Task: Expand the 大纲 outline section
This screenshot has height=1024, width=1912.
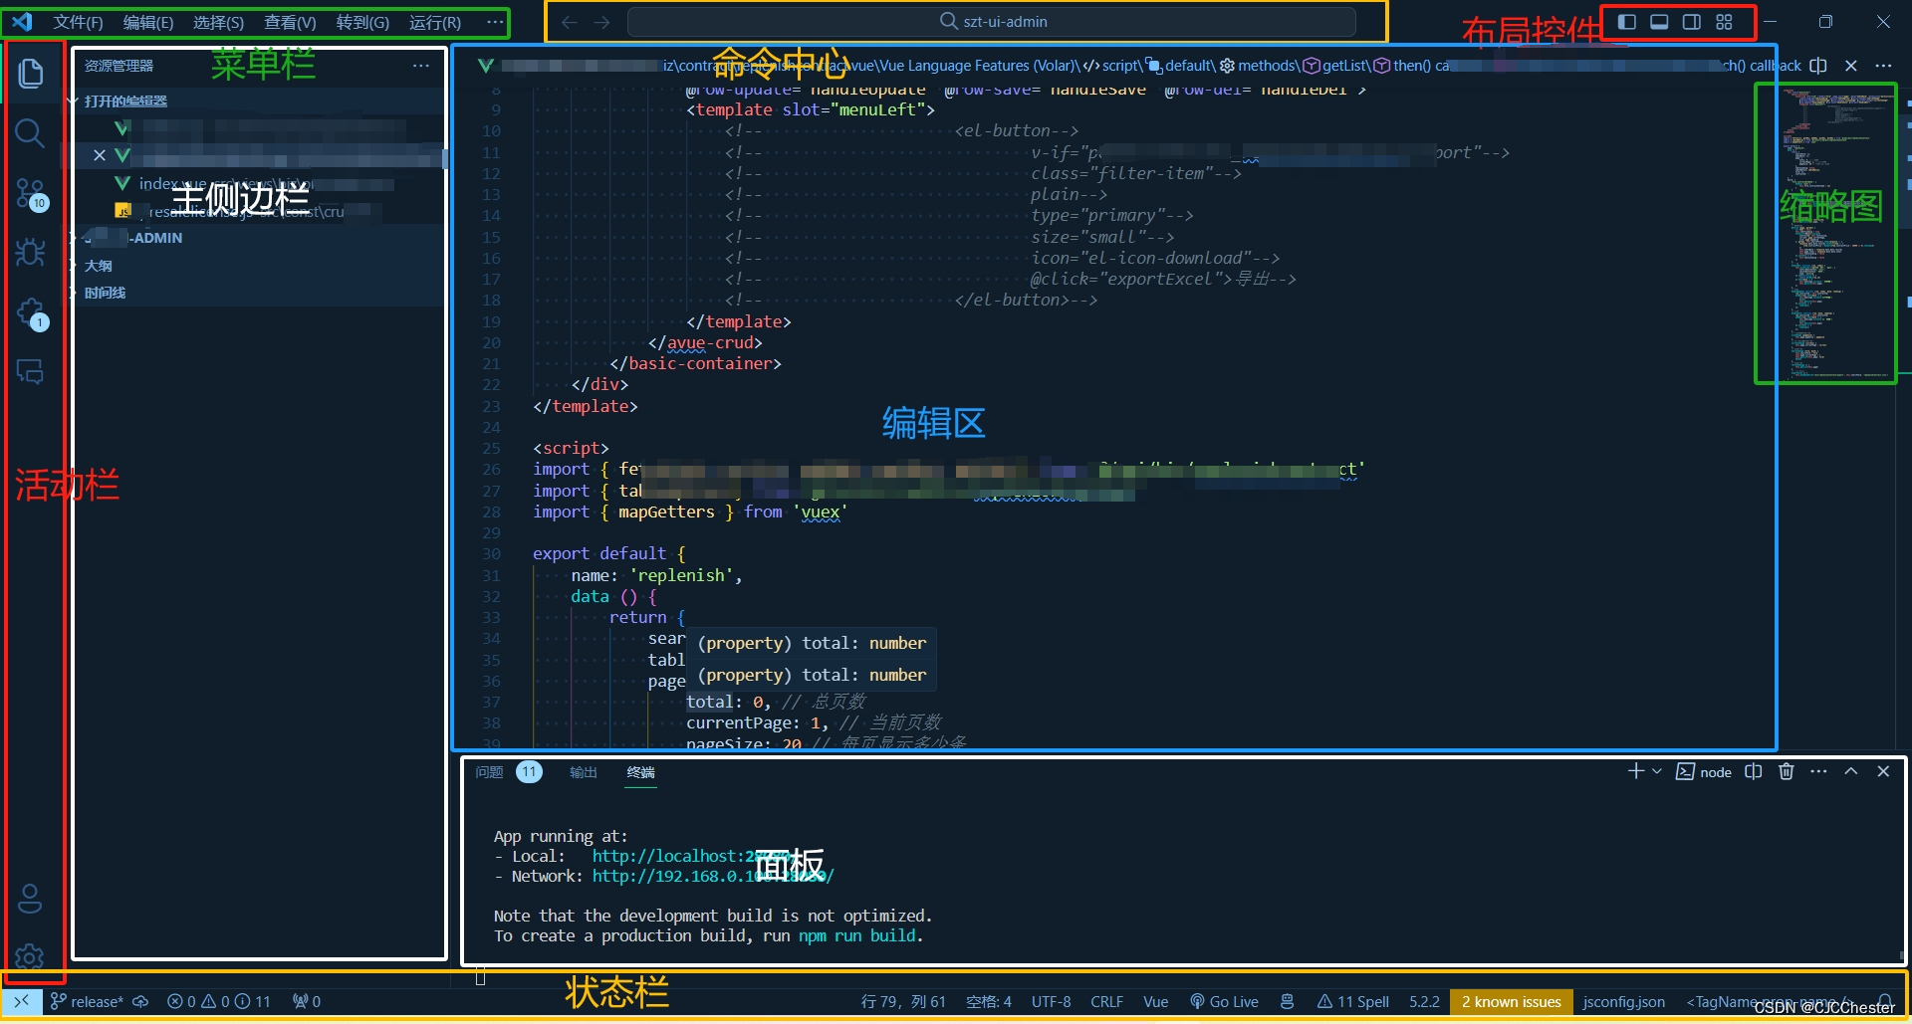Action: click(x=98, y=266)
